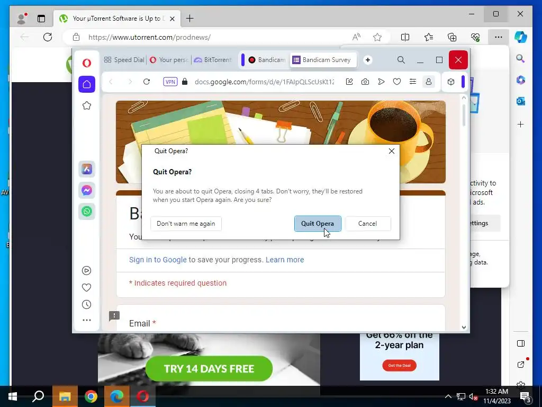Click Opera's reload page icon
The image size is (542, 407).
[147, 82]
